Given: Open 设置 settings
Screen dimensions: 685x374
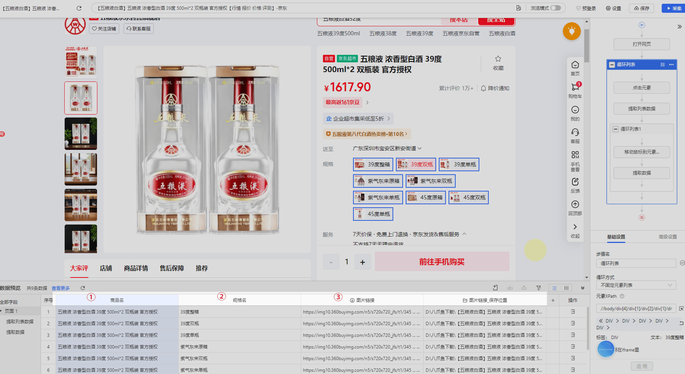Looking at the screenshot, I should click(614, 8).
